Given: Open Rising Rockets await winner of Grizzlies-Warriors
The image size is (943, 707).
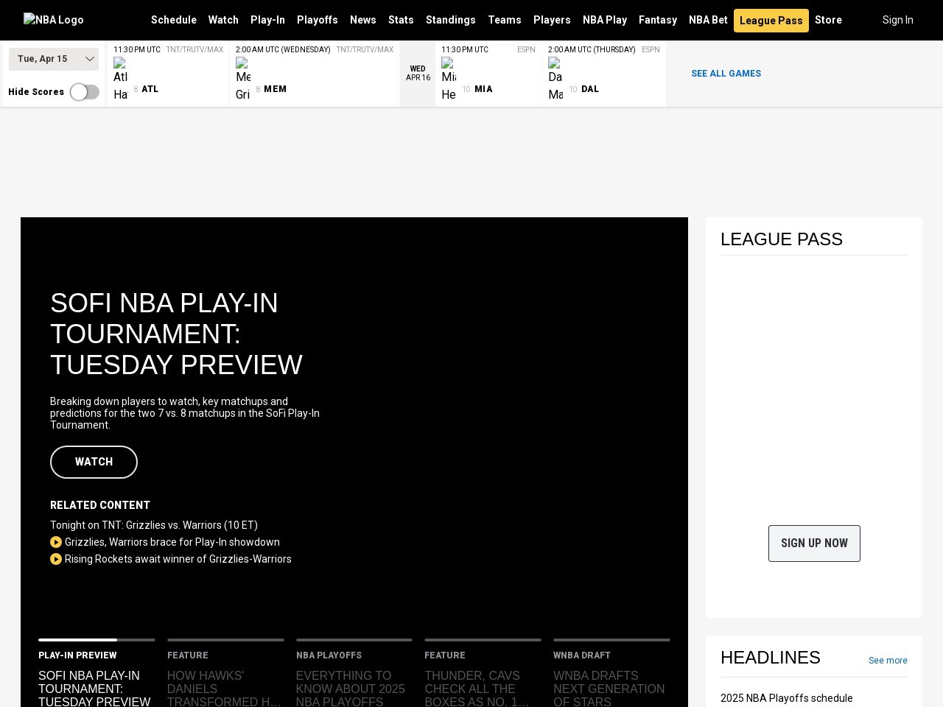Looking at the screenshot, I should click(178, 559).
